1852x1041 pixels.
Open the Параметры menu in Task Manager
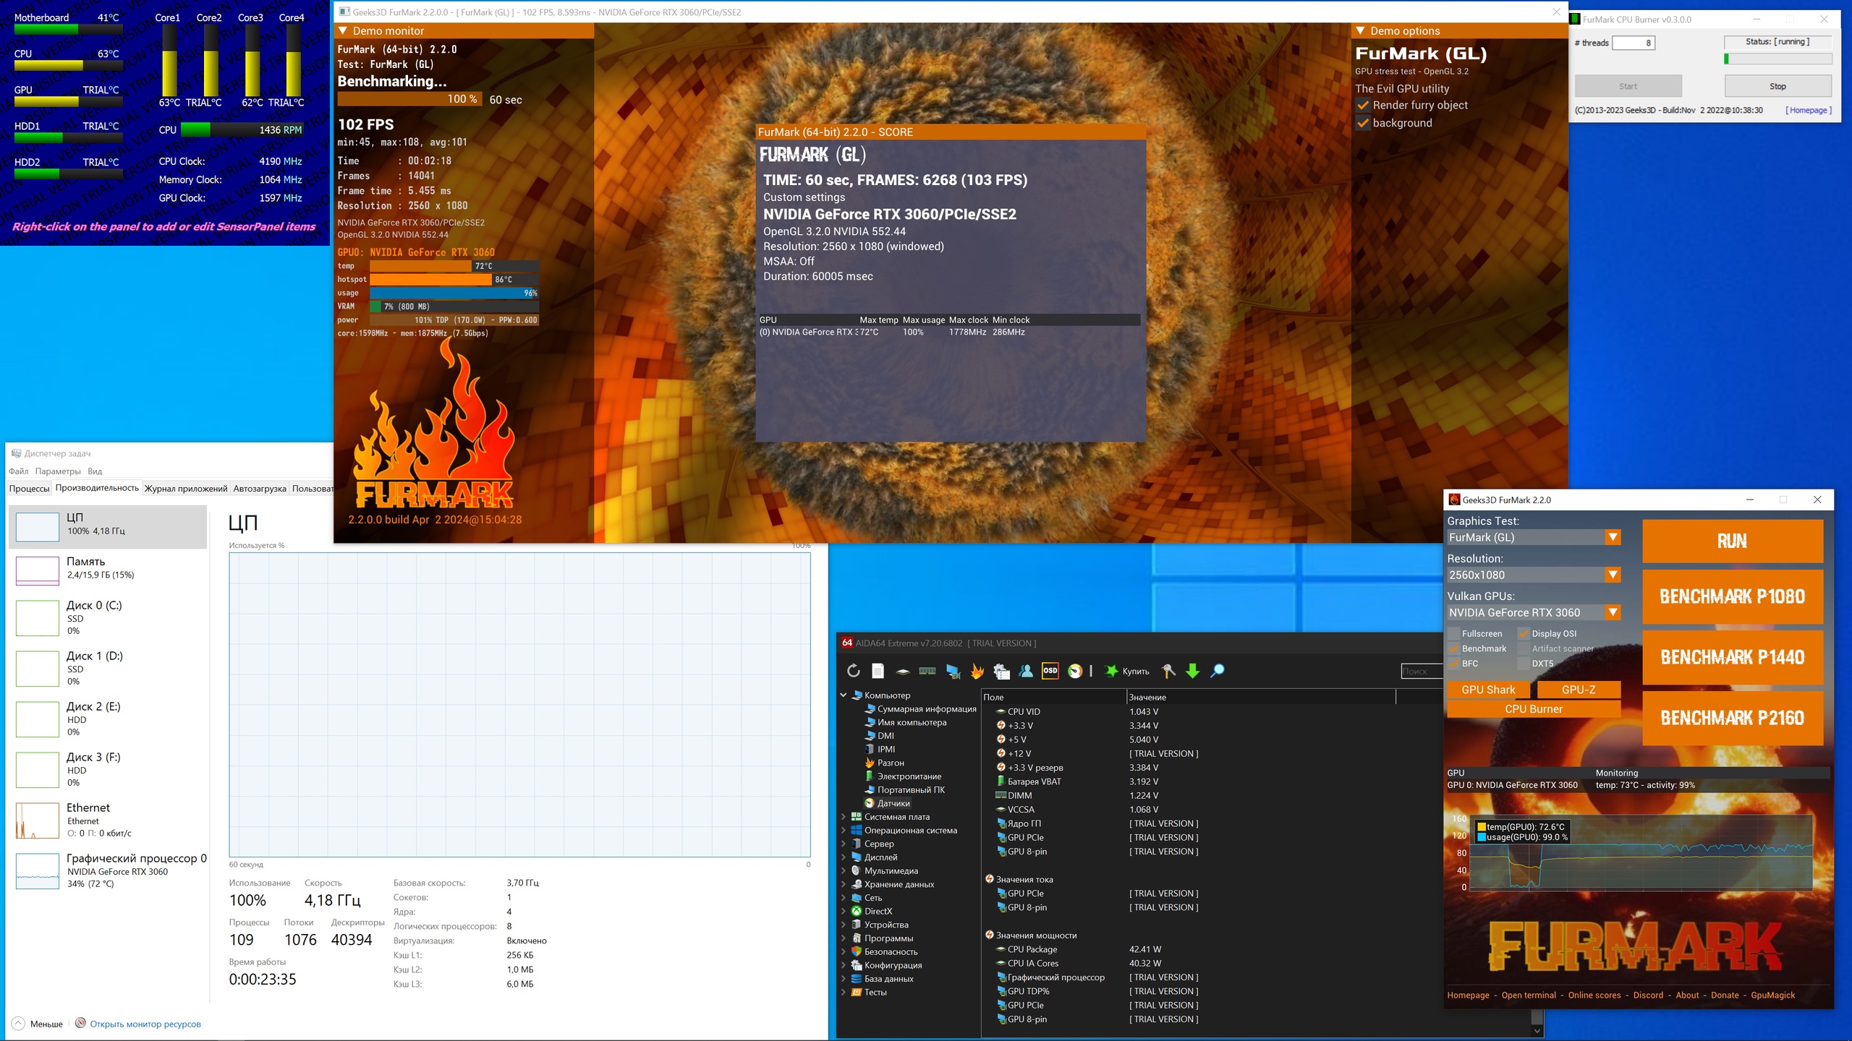click(x=58, y=471)
